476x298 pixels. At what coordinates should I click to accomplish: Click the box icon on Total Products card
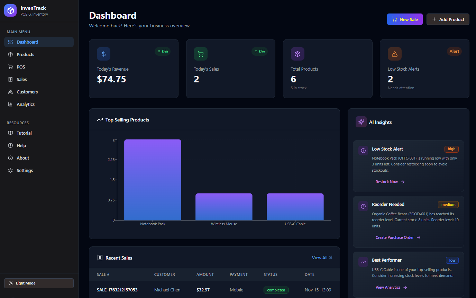click(x=297, y=54)
